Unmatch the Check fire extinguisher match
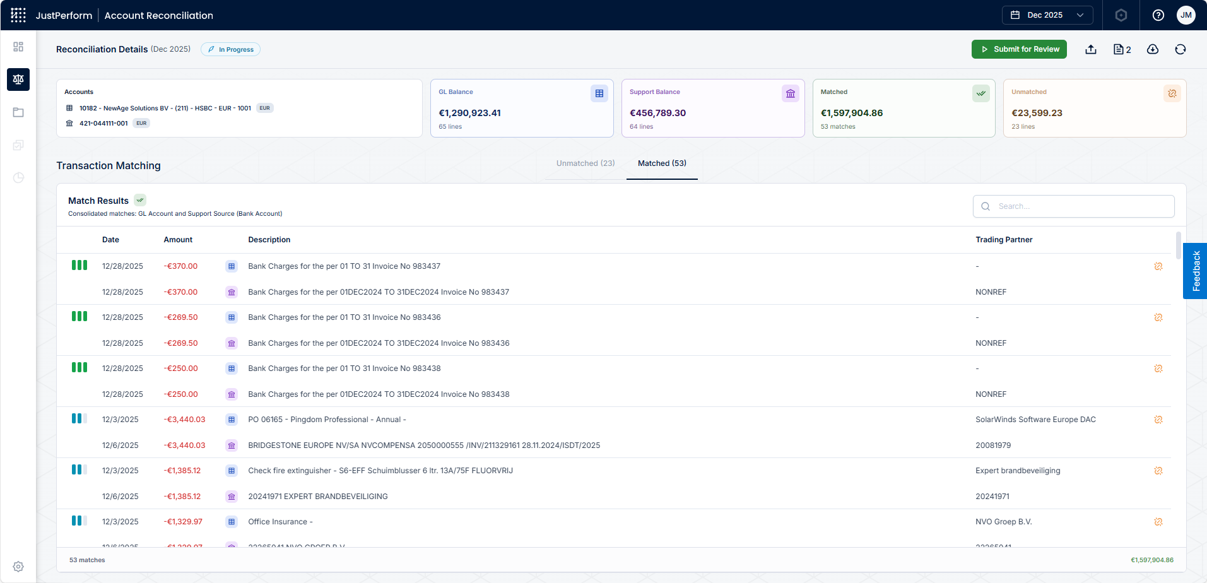This screenshot has width=1207, height=583. [x=1158, y=471]
